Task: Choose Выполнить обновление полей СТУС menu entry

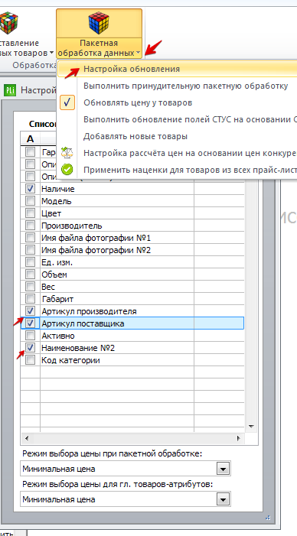Action: tap(190, 119)
